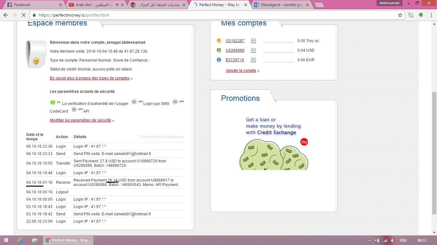Mute the Arab Idol tab audio icon
This screenshot has width=437, height=245.
pyautogui.click(x=117, y=5)
